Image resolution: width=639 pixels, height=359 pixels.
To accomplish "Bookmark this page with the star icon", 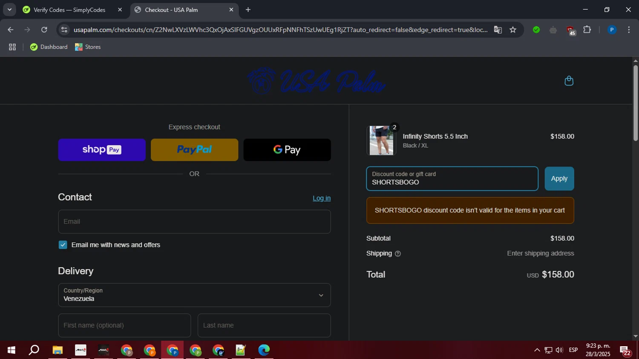I will click(513, 30).
